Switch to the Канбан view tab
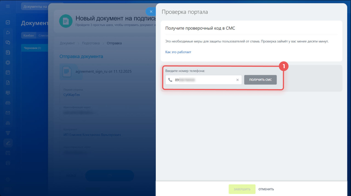This screenshot has height=196, width=351. click(x=29, y=36)
